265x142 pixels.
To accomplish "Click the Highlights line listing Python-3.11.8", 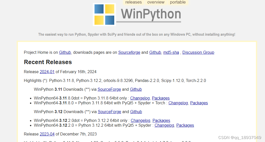I will click(x=115, y=80).
